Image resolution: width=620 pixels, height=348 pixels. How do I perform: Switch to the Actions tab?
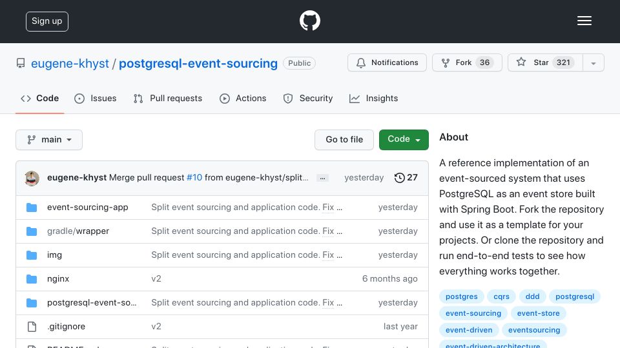coord(243,98)
